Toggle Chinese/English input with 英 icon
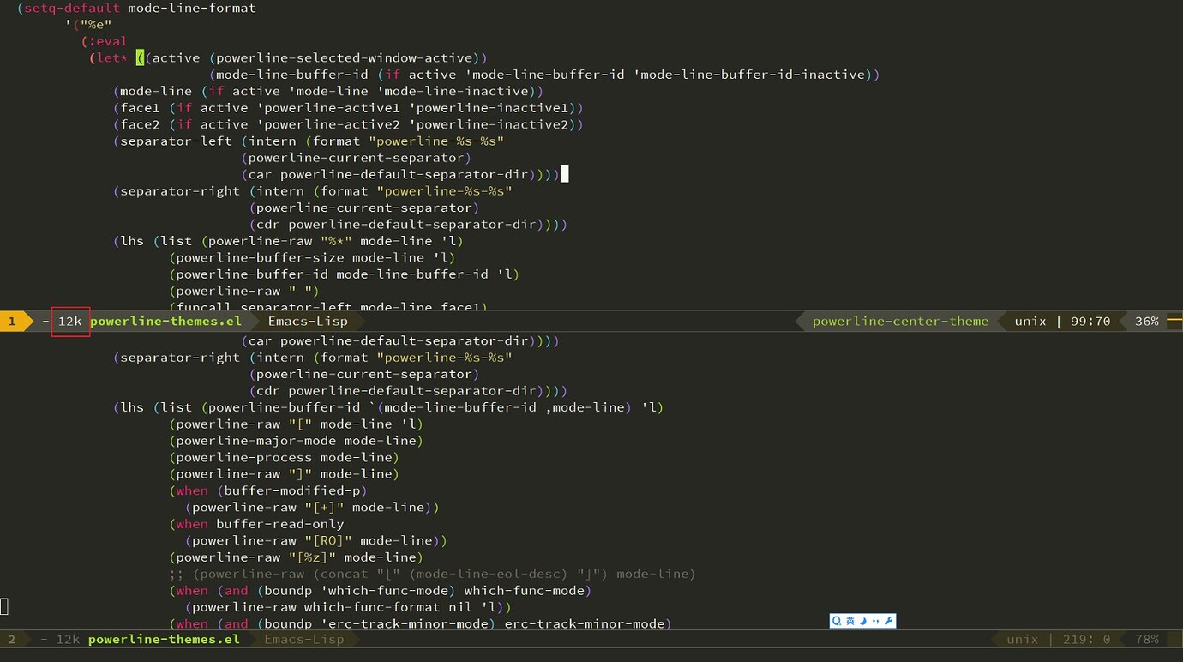Screen dimensions: 1183x662 click(849, 621)
